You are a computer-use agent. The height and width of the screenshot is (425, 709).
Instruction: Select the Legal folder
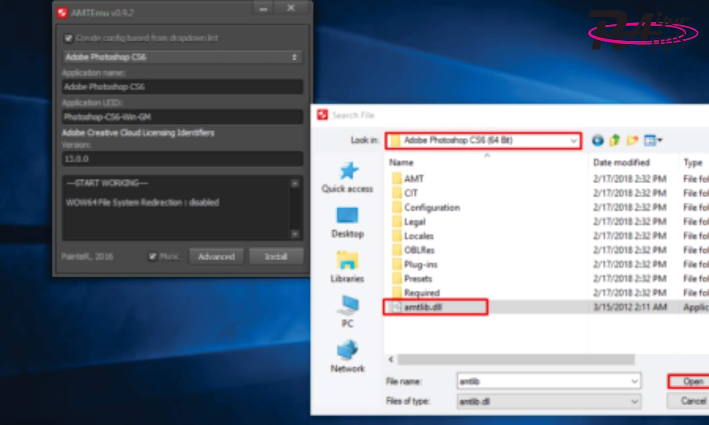415,221
